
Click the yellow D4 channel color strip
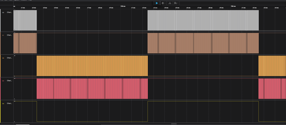[x=1, y=111]
